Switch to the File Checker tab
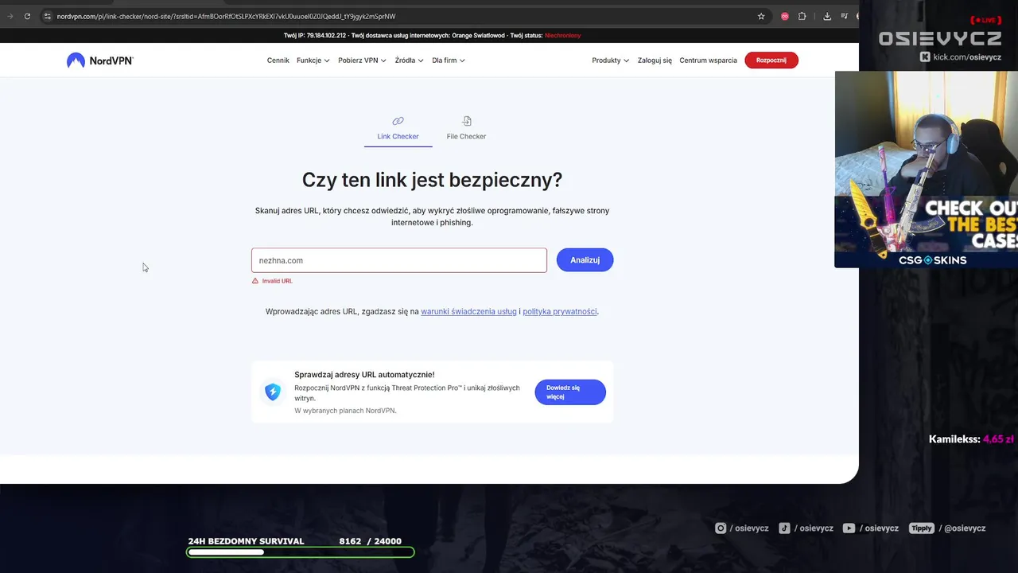This screenshot has width=1018, height=573. (466, 129)
